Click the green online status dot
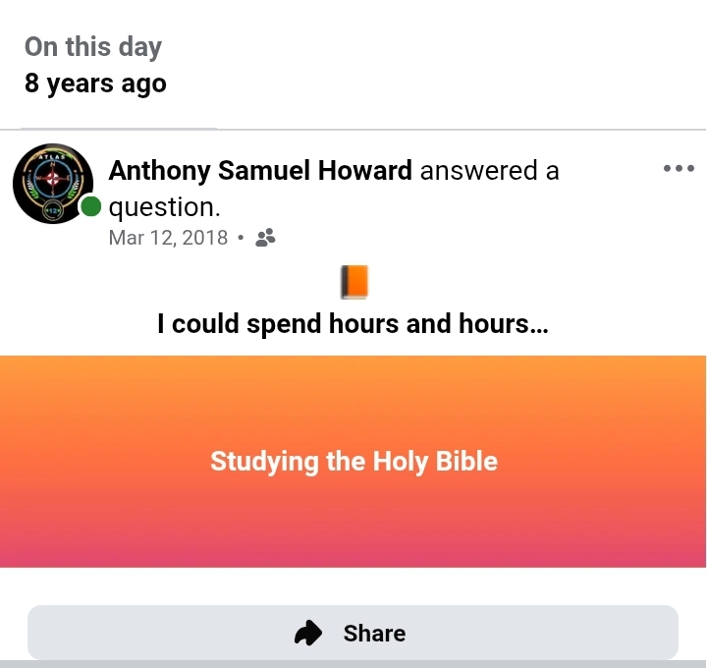Viewport: 707px width, 668px height. pos(91,206)
